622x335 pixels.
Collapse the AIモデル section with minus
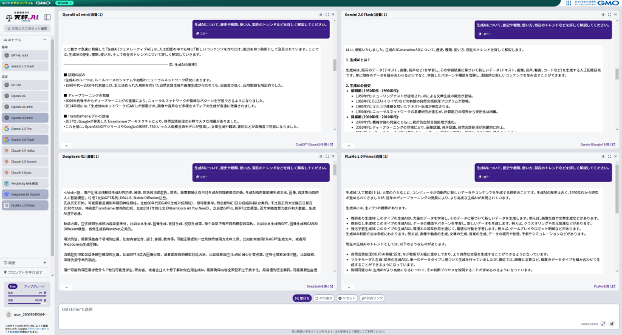click(45, 39)
